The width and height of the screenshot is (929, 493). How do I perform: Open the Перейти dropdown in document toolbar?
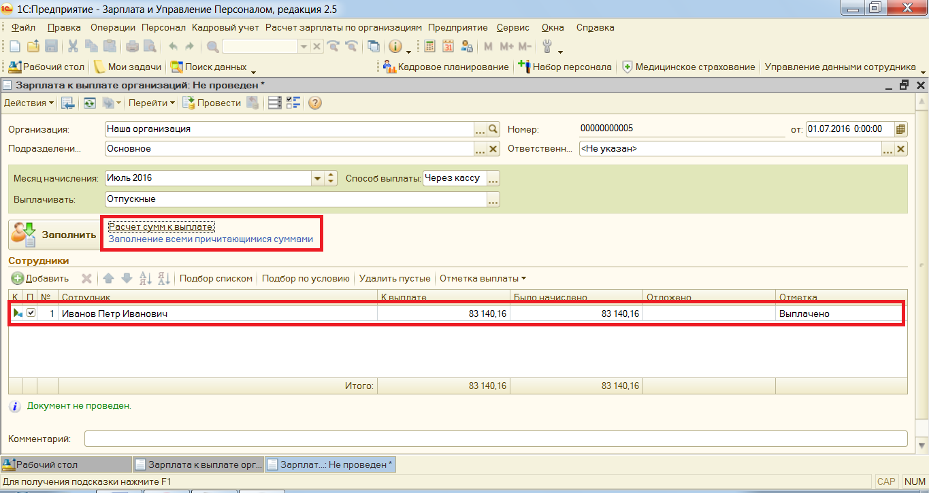(x=151, y=103)
